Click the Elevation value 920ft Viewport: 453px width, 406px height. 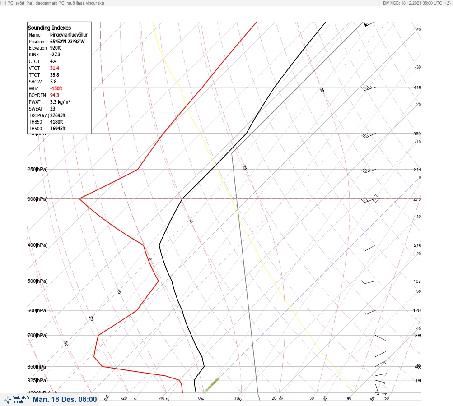(56, 48)
